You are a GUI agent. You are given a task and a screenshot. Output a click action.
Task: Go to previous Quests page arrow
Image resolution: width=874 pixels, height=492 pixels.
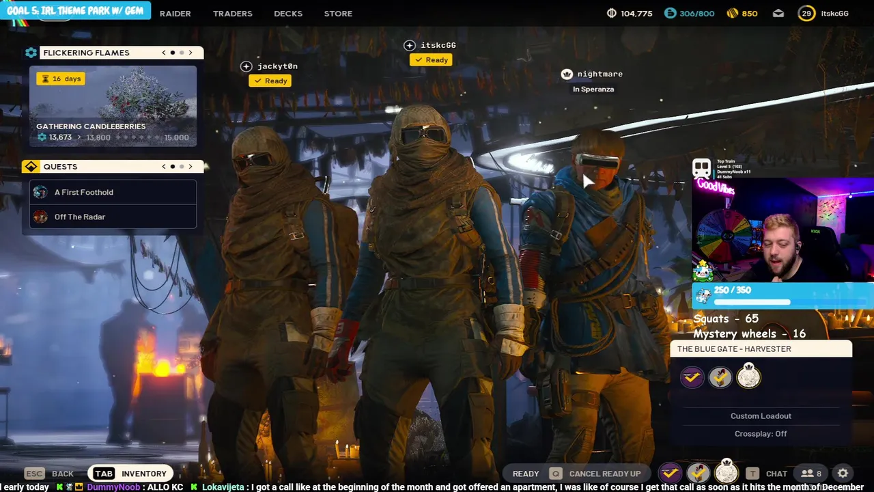click(x=164, y=166)
